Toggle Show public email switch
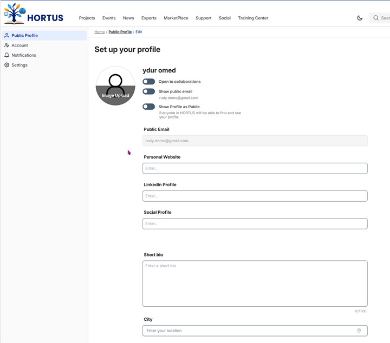390x343 pixels. point(149,91)
